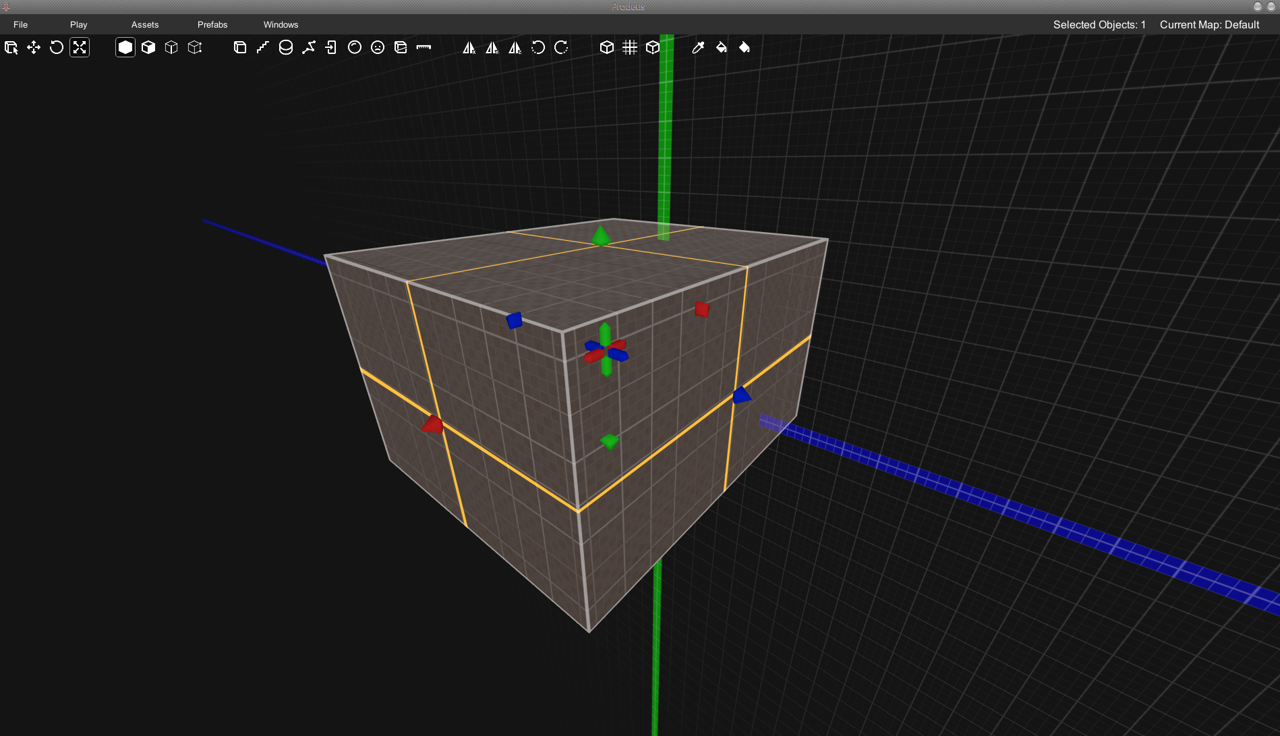The height and width of the screenshot is (736, 1280).
Task: Select the clipped box tool
Action: coord(401,48)
